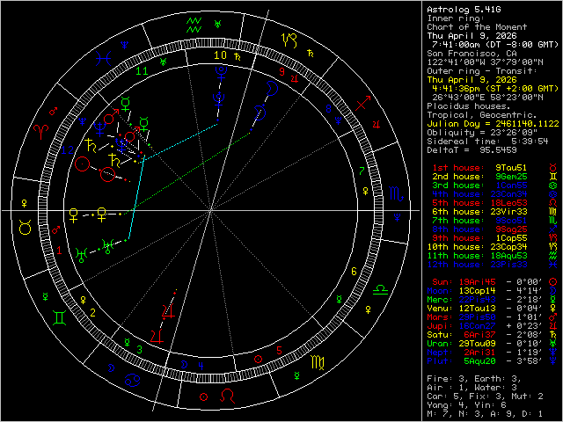
Task: Select the Taurus sign on the outer wheel
Action: click(26, 228)
